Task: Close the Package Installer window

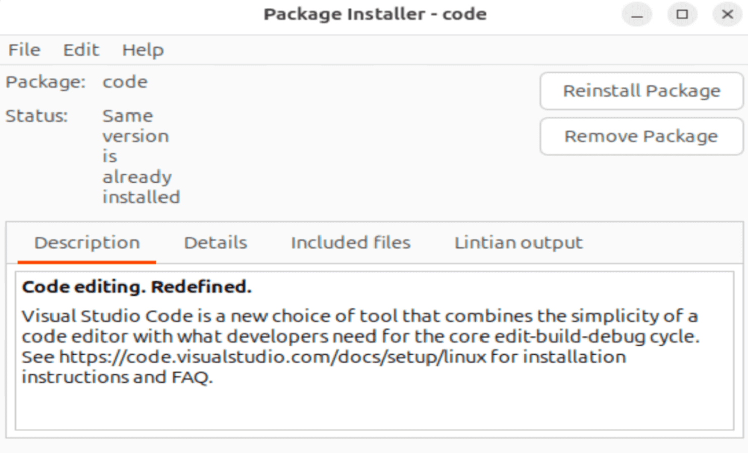Action: [727, 15]
